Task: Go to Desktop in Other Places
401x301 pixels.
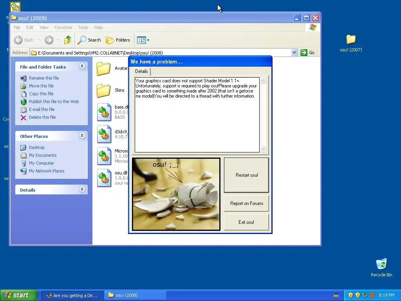Action: pos(36,147)
